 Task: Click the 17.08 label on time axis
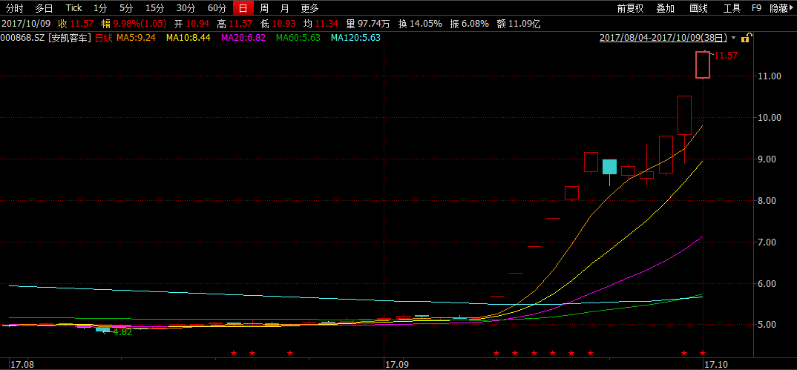click(x=22, y=364)
